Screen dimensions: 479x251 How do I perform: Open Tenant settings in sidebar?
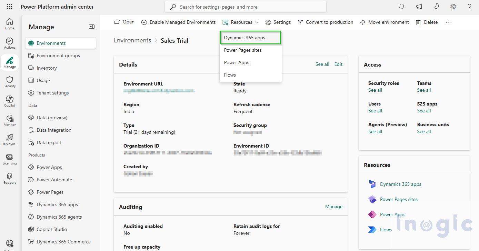61,93
